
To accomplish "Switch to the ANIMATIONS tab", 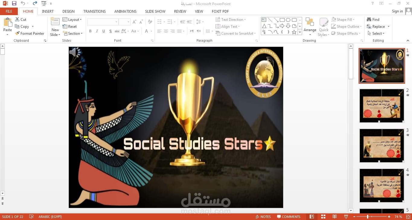I will pos(125,11).
